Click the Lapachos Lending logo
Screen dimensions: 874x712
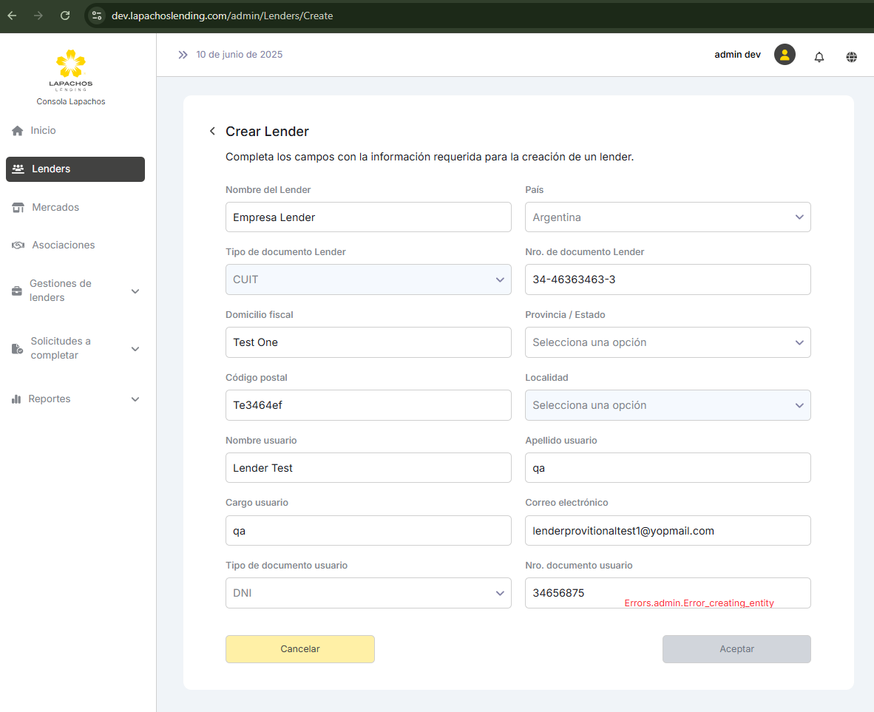pyautogui.click(x=71, y=70)
